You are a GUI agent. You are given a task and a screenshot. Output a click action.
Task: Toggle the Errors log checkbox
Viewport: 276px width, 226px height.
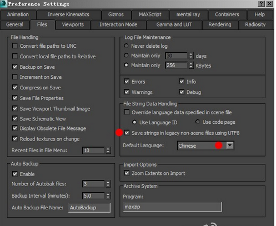[127, 82]
